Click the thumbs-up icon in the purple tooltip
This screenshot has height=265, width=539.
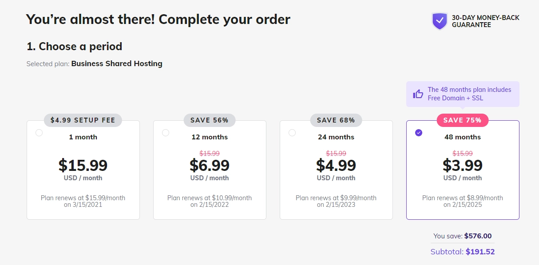(x=417, y=94)
